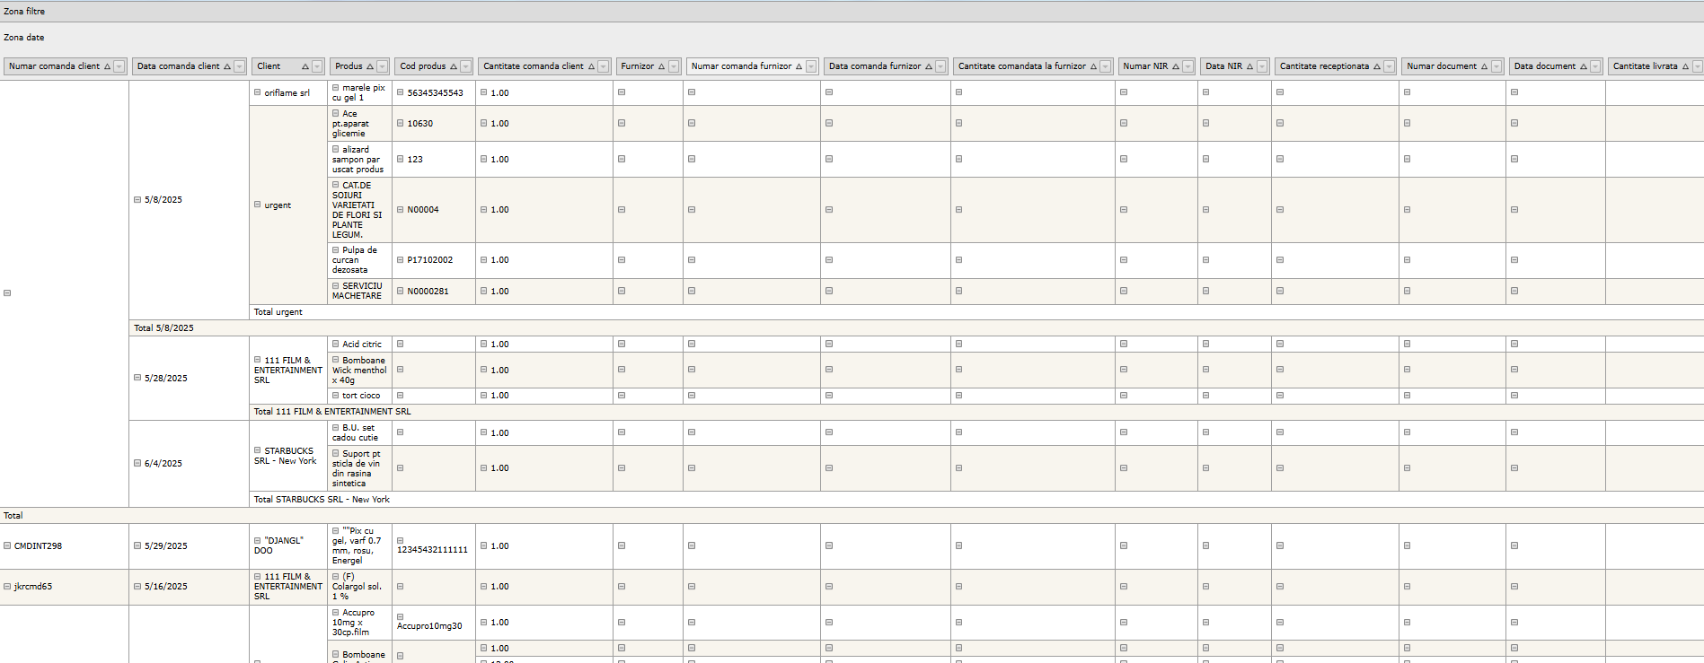This screenshot has width=1704, height=663.
Task: Open filter dropdown for Data comanda client
Action: point(239,66)
